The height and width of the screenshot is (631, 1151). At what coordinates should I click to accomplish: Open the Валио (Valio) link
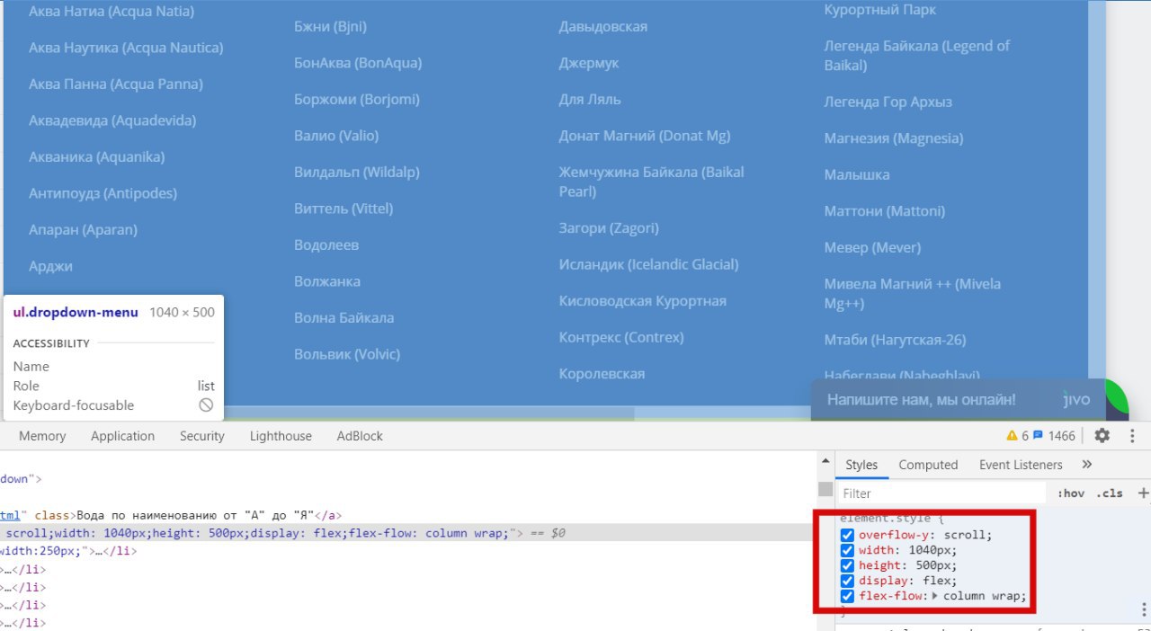point(336,136)
